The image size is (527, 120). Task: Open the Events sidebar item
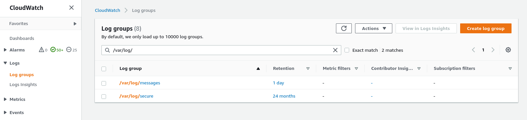point(17,113)
